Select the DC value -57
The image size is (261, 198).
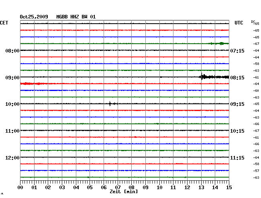pyautogui.click(x=256, y=171)
